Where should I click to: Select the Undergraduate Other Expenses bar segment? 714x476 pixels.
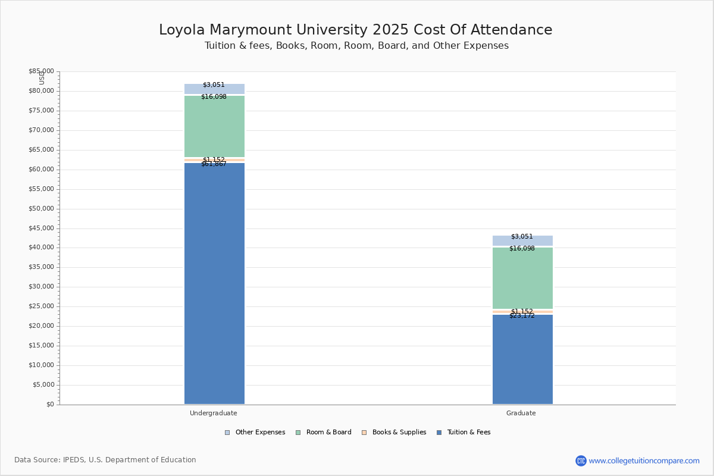click(x=214, y=89)
